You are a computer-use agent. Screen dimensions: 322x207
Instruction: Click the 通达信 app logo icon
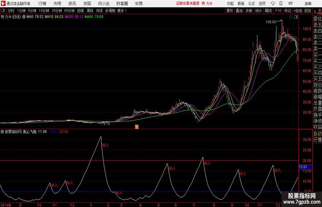(x=3, y=3)
